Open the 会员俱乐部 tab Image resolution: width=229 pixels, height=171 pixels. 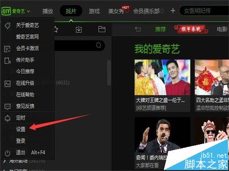pyautogui.click(x=146, y=11)
